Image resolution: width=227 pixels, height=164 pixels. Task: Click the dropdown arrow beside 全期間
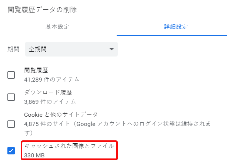(x=111, y=49)
